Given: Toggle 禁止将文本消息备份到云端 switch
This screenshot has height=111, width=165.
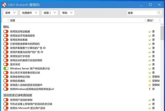Looking at the screenshot, I should (x=6, y=73).
